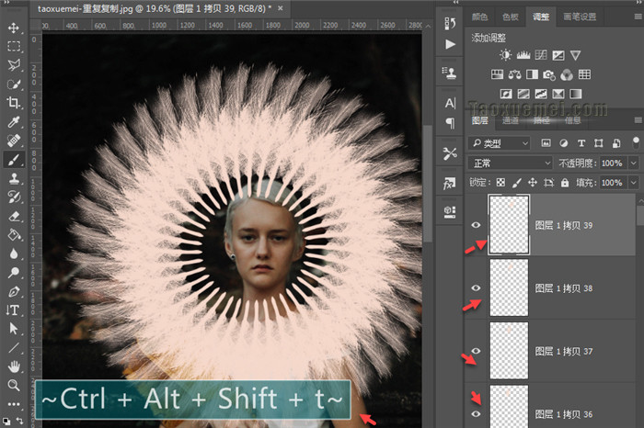This screenshot has height=428, width=644.
Task: Toggle lock transparent pixels
Action: coord(500,183)
